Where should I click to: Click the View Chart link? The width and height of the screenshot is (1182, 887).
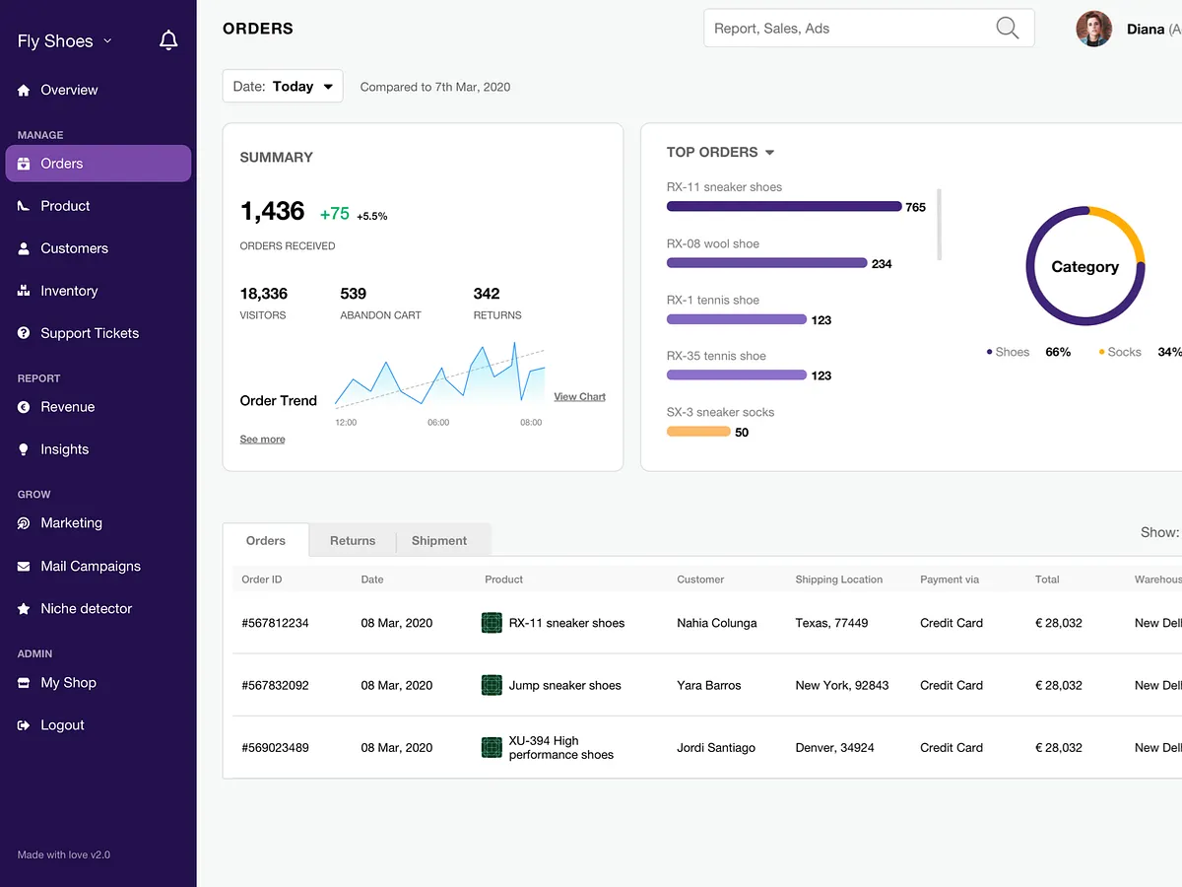pos(579,396)
